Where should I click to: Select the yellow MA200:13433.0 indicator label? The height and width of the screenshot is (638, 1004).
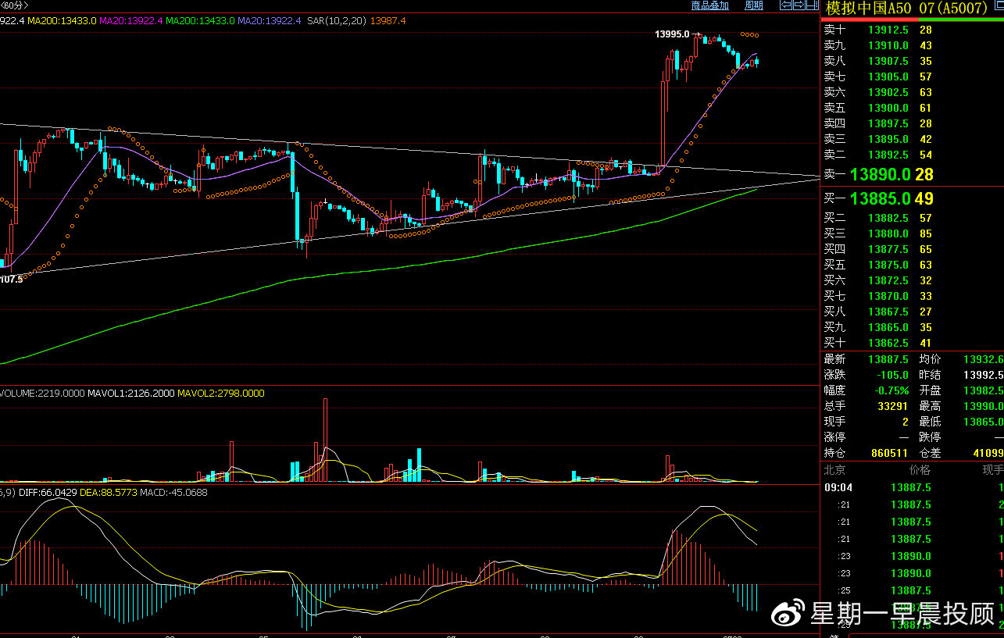pyautogui.click(x=62, y=21)
